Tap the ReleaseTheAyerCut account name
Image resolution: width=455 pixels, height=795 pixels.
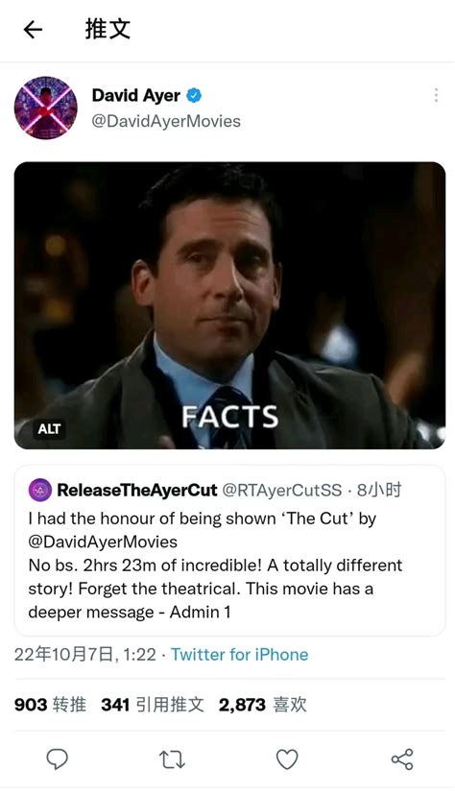click(137, 491)
